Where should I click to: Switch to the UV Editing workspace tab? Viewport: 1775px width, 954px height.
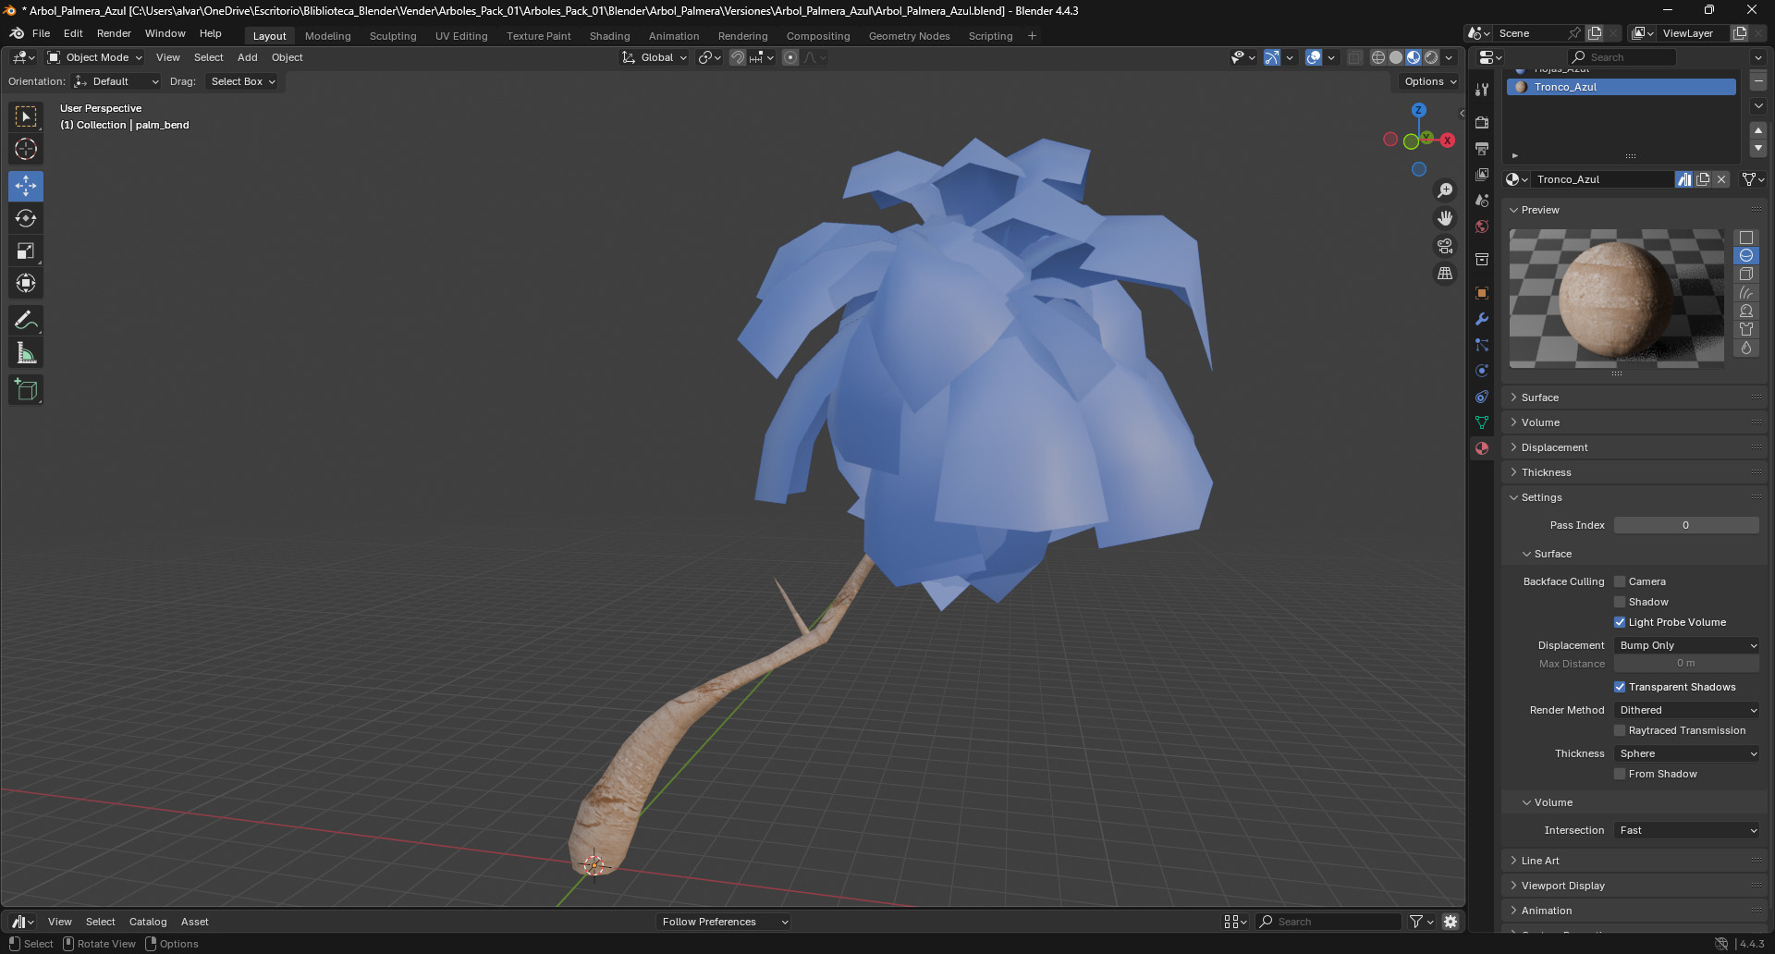point(461,36)
